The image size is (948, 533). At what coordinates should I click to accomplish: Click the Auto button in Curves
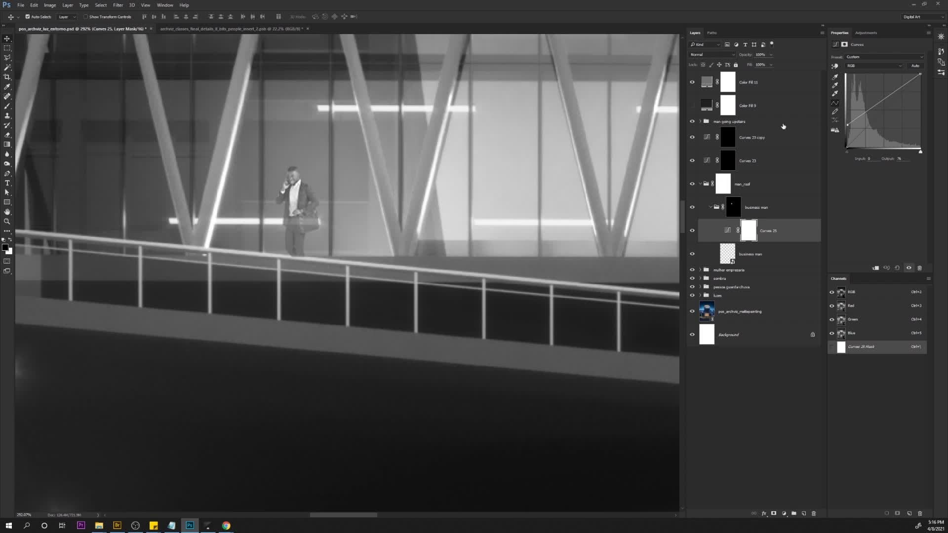[x=915, y=66]
